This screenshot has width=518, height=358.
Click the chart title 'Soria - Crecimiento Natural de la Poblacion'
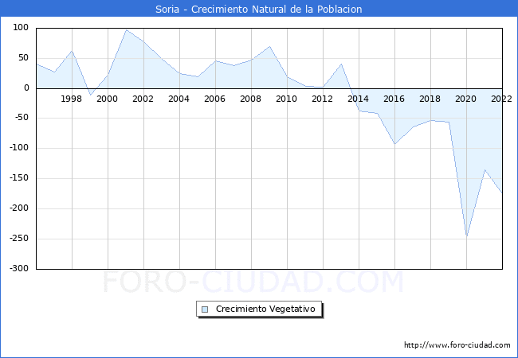[259, 9]
